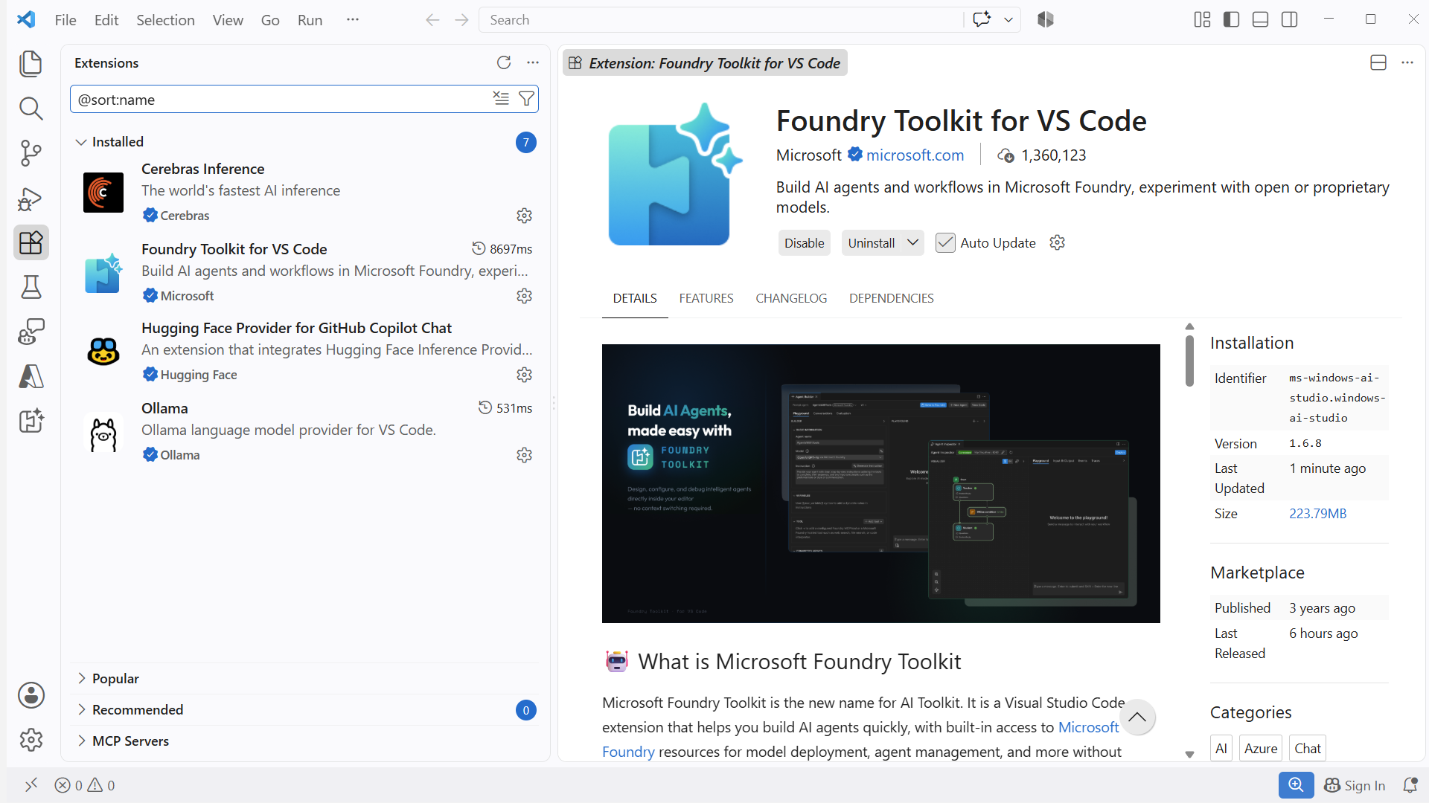Select the Azure category tag
This screenshot has width=1429, height=803.
pyautogui.click(x=1261, y=749)
